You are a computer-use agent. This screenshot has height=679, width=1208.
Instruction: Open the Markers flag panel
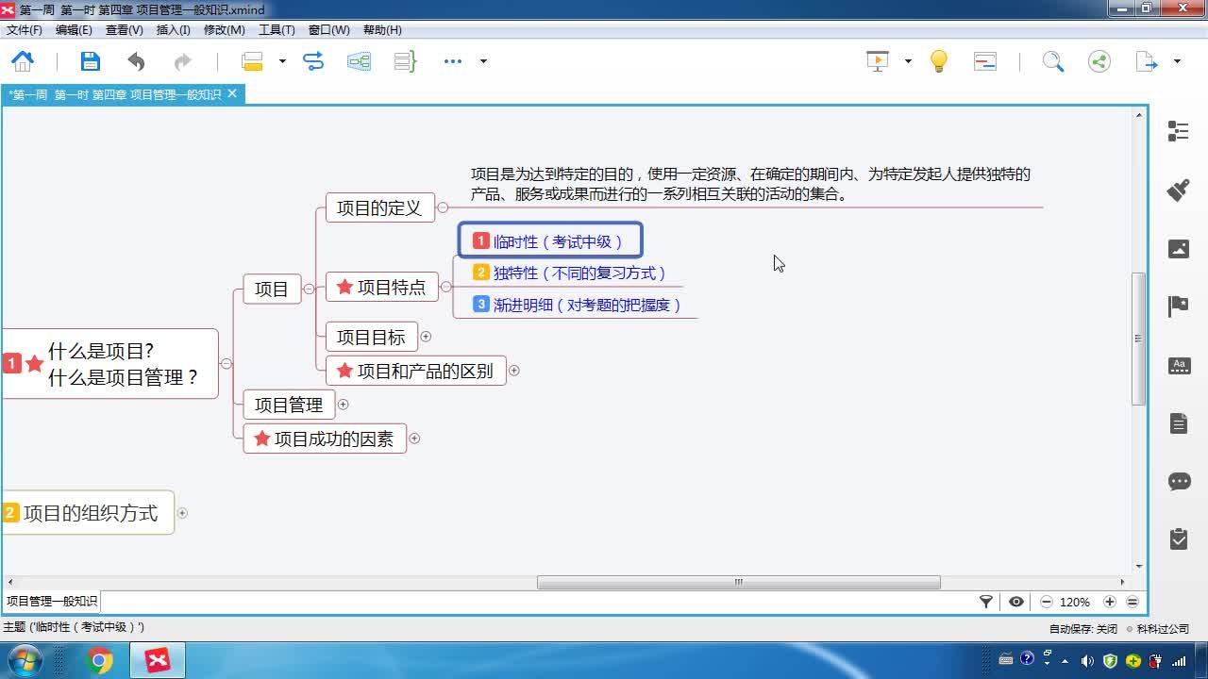pos(1179,306)
